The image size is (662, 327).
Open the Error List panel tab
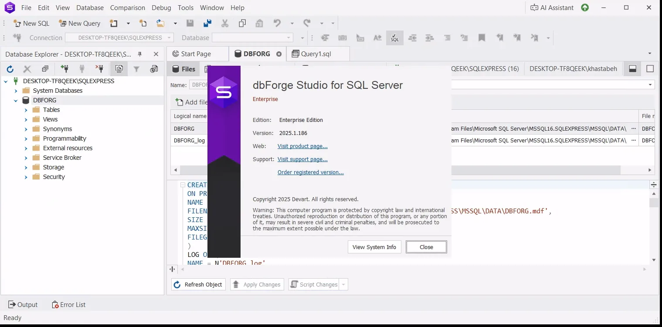pyautogui.click(x=68, y=305)
